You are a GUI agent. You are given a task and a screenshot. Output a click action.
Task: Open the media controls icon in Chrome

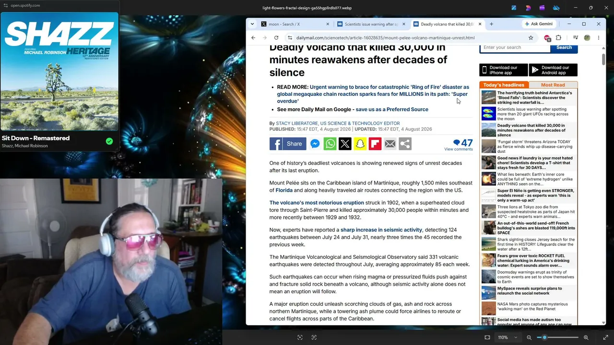click(576, 38)
